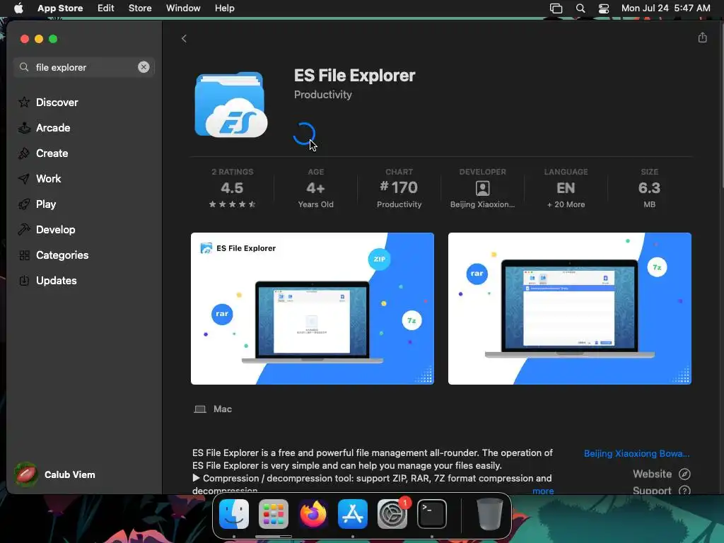This screenshot has width=724, height=543.
Task: Expand description with more link
Action: 543,491
